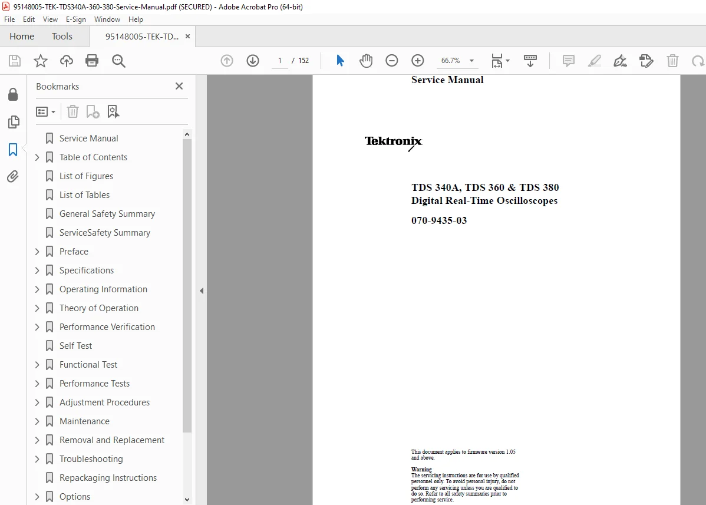Image resolution: width=706 pixels, height=505 pixels.
Task: Add file to starred favorites
Action: pyautogui.click(x=41, y=60)
